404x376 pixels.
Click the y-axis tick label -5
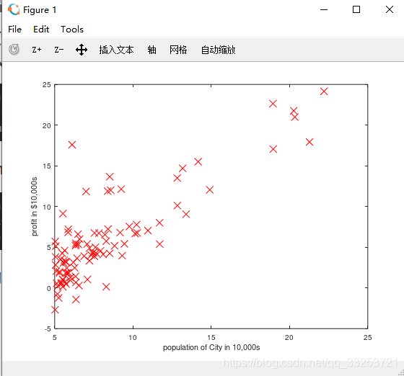click(48, 328)
